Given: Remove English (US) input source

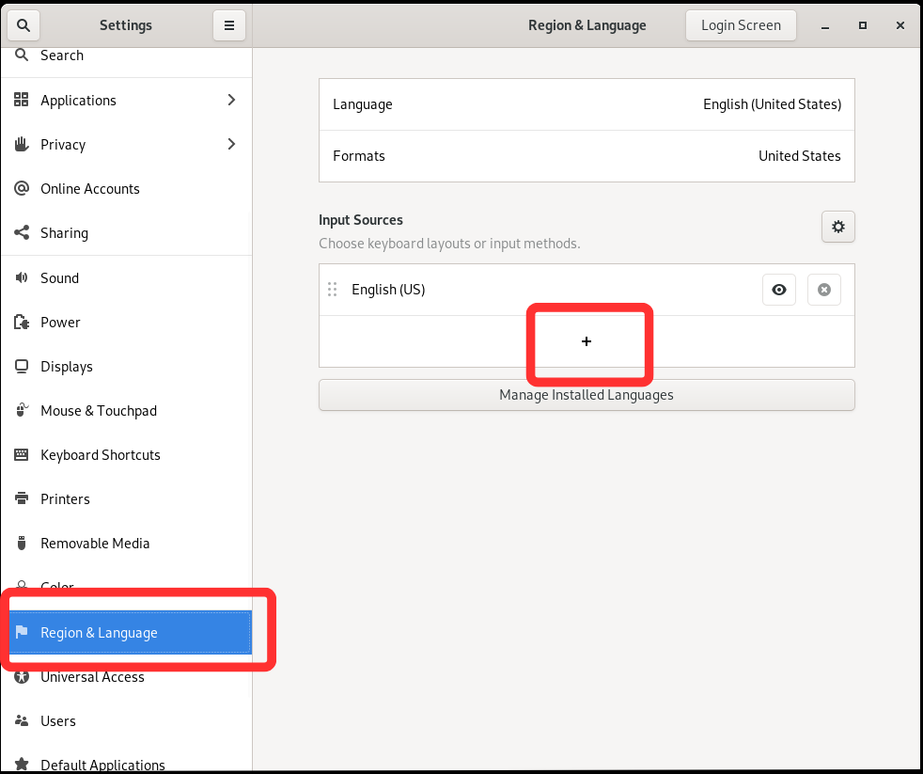Looking at the screenshot, I should (824, 290).
